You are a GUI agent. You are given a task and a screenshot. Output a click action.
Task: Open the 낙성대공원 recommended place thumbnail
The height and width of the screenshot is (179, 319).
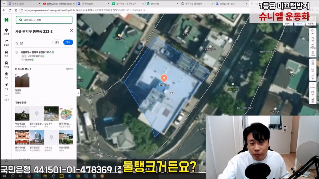[22, 113]
